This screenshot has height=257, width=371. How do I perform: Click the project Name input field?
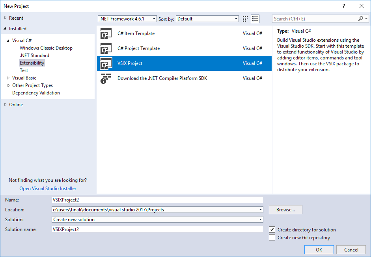[158, 200]
